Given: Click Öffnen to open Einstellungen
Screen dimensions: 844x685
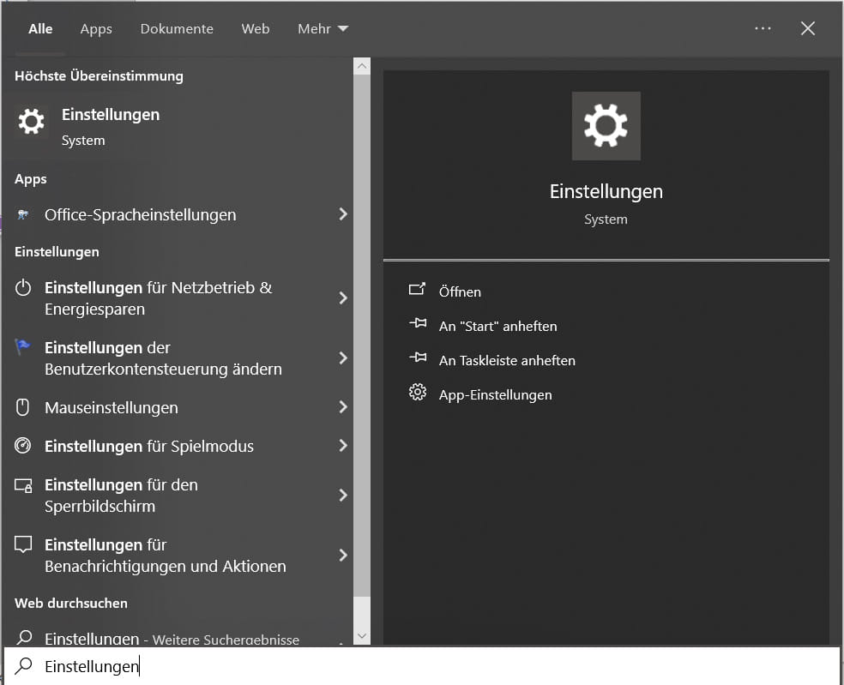Looking at the screenshot, I should [460, 291].
